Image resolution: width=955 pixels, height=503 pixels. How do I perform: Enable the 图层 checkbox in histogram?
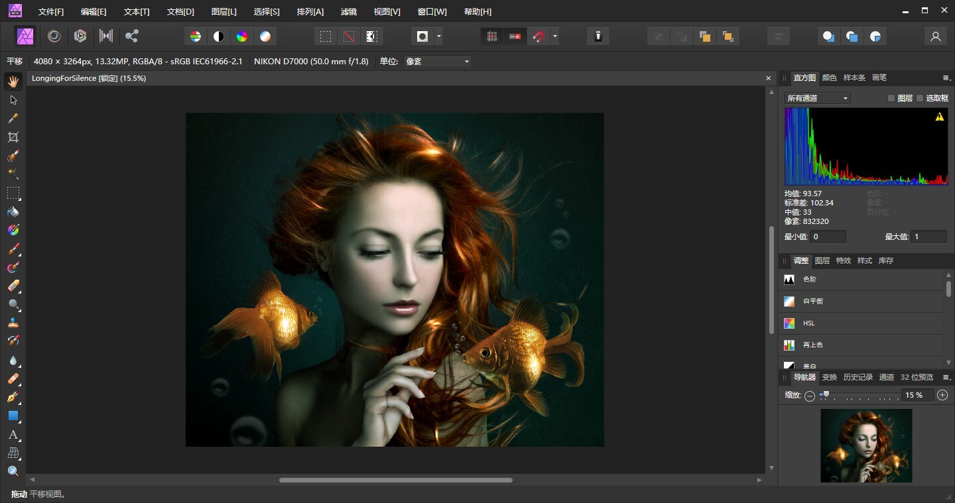(892, 98)
